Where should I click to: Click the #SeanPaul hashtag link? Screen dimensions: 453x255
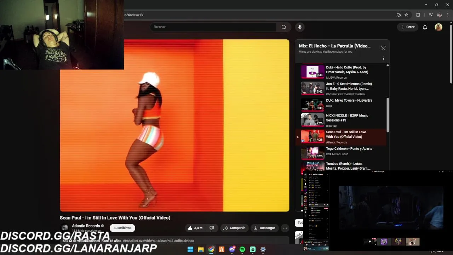click(x=165, y=241)
